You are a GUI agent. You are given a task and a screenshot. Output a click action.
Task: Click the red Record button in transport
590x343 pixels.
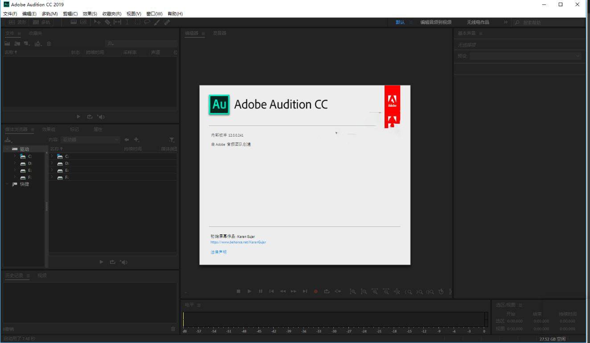pyautogui.click(x=315, y=291)
